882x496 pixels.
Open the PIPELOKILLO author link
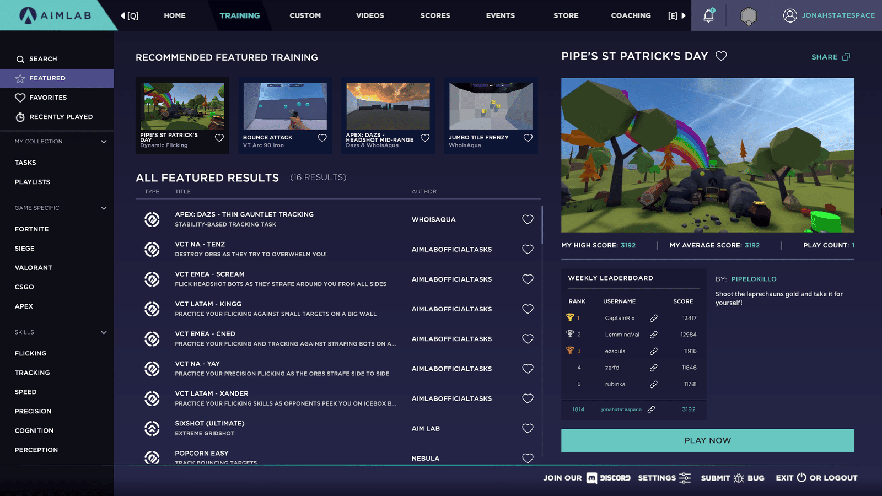(x=754, y=279)
